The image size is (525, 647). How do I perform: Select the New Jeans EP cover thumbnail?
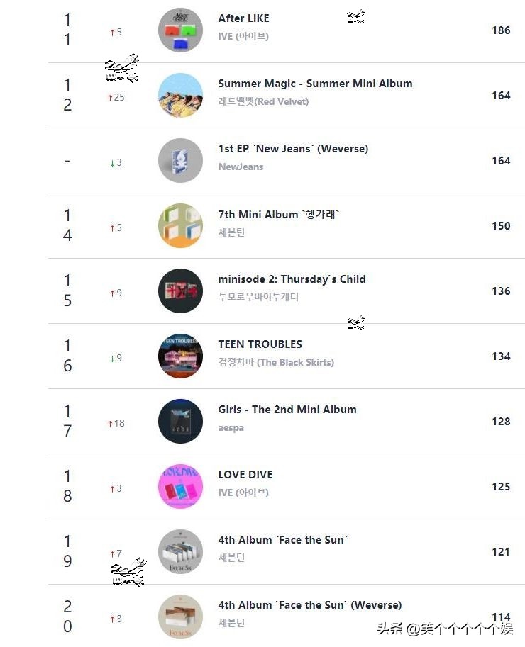coord(180,161)
